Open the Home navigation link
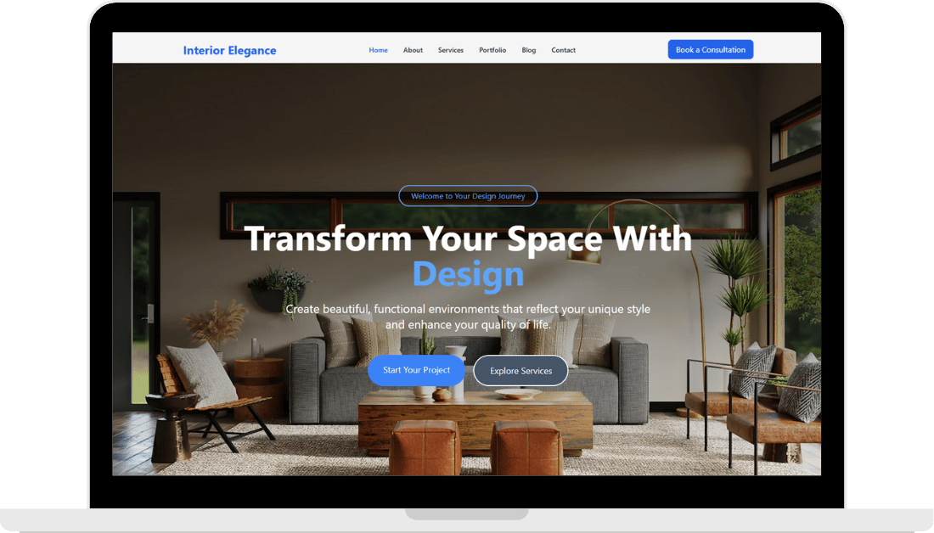The height and width of the screenshot is (533, 934). 378,50
